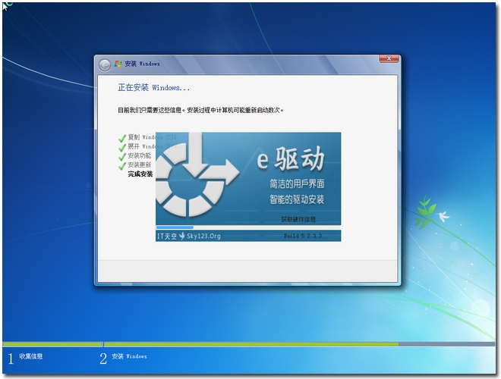
Task: Select the 完成安装 step text
Action: 140,174
